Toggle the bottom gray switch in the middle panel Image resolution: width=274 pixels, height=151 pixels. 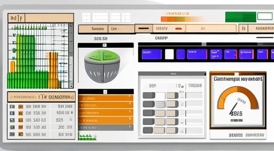click(149, 130)
